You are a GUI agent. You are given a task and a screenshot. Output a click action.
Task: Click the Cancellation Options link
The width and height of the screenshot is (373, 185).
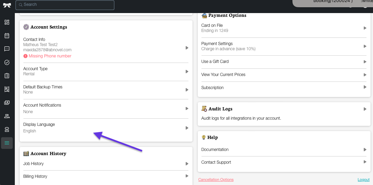click(216, 179)
